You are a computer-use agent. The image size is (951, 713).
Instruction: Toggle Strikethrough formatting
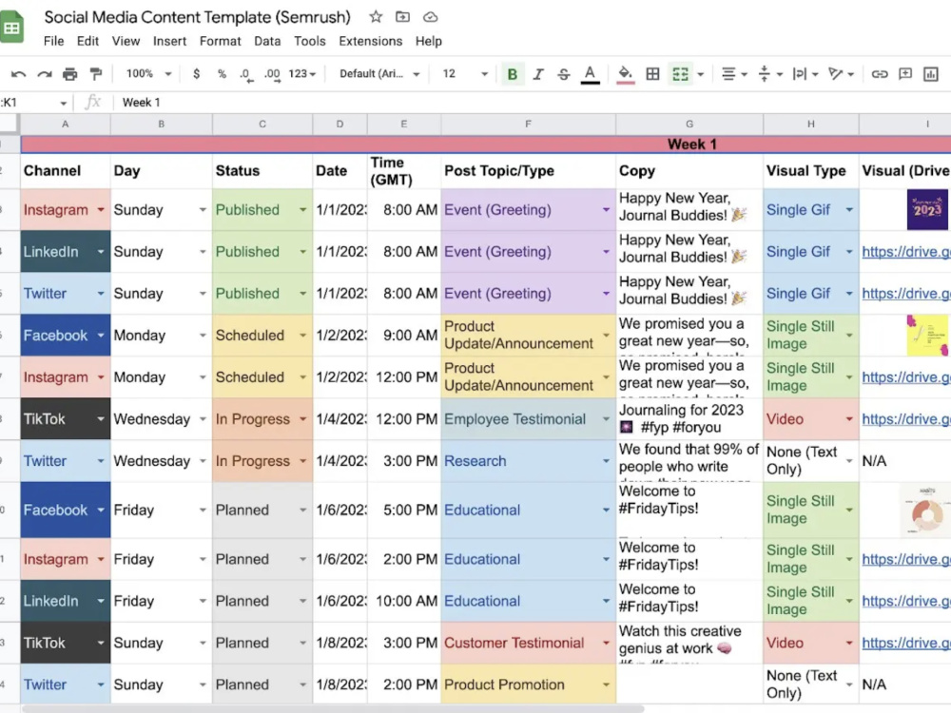pos(563,74)
